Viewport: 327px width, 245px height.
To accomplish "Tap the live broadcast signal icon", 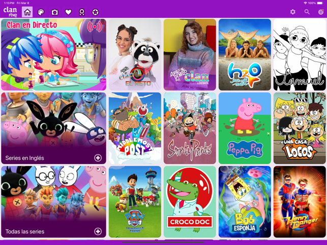I will pos(95,27).
